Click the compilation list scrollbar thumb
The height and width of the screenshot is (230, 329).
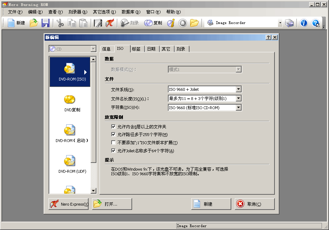coord(93,112)
